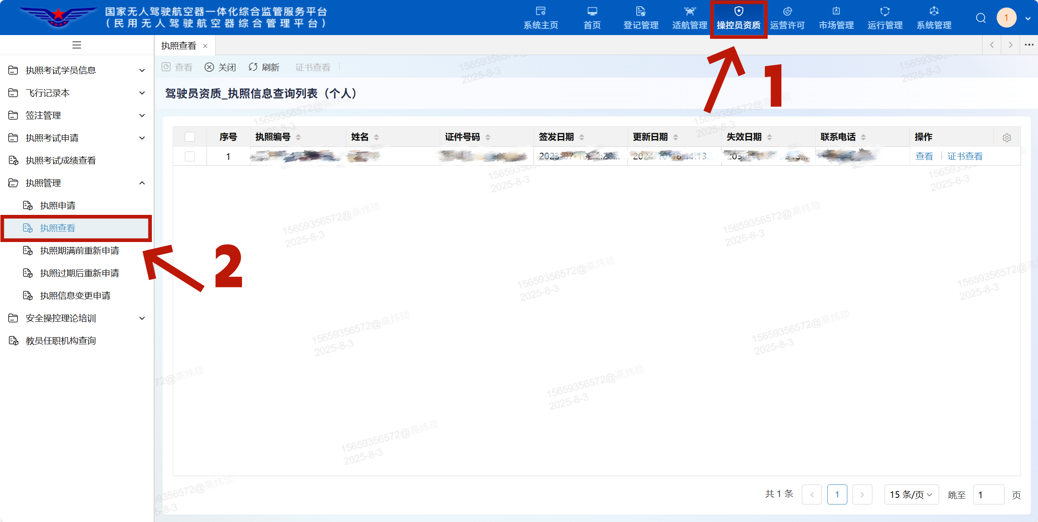Click the jump-to page number input
The image size is (1038, 522).
click(x=988, y=494)
